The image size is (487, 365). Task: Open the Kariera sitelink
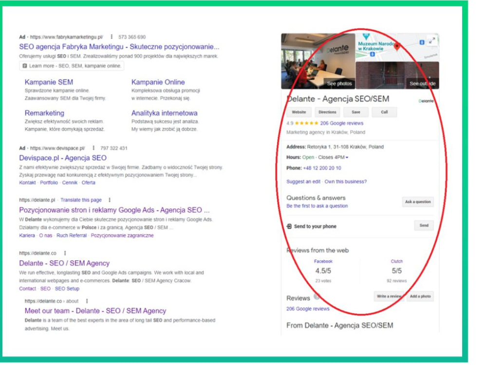click(x=27, y=236)
